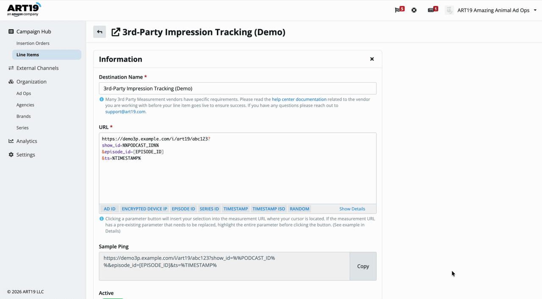Insert the RANDOM parameter
Viewport: 542px width, 299px height.
(x=299, y=208)
